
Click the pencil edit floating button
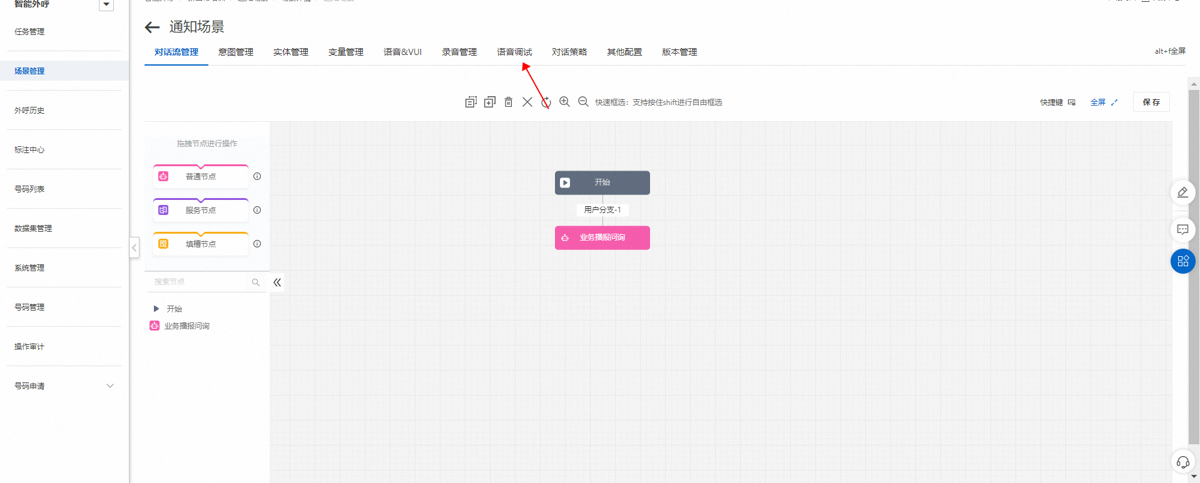(x=1182, y=192)
